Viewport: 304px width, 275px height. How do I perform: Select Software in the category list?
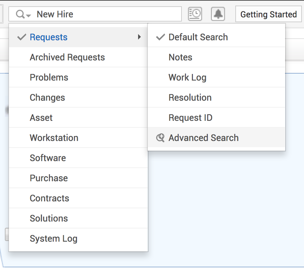coord(48,158)
